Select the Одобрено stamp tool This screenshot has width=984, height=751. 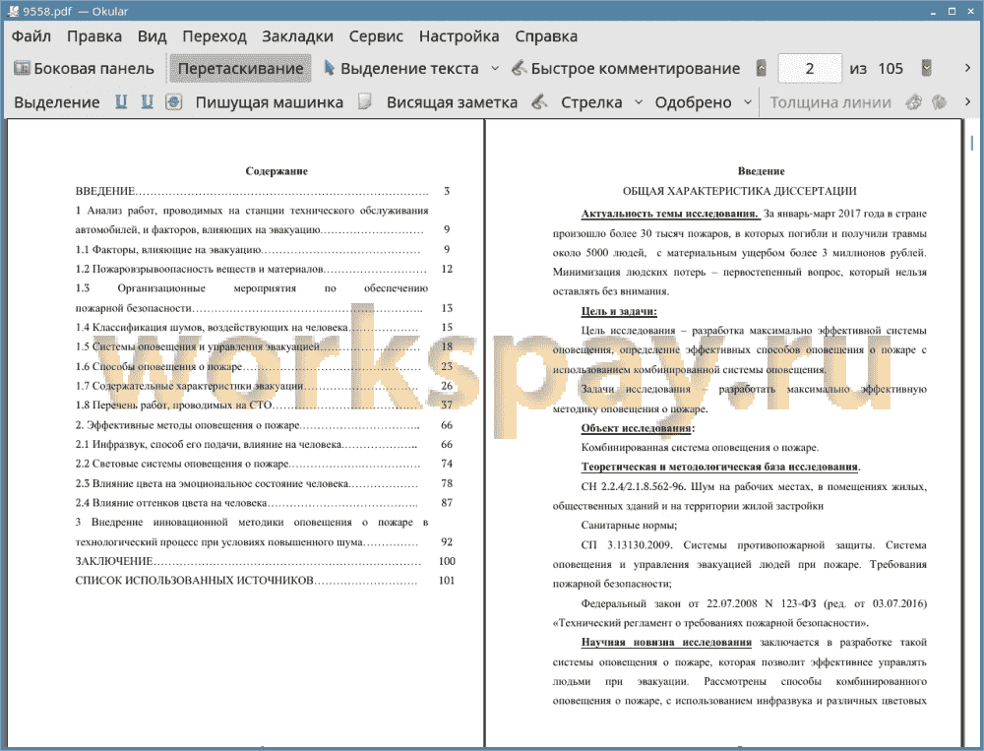(x=693, y=102)
